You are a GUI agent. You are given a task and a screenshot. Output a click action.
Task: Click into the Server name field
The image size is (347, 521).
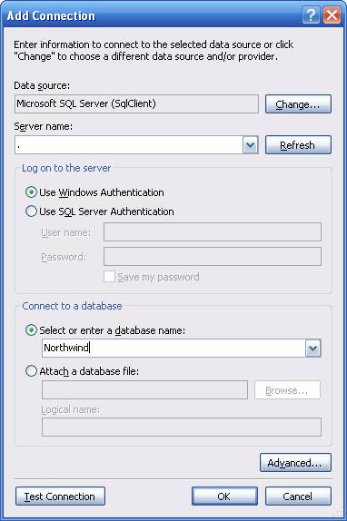pyautogui.click(x=129, y=145)
